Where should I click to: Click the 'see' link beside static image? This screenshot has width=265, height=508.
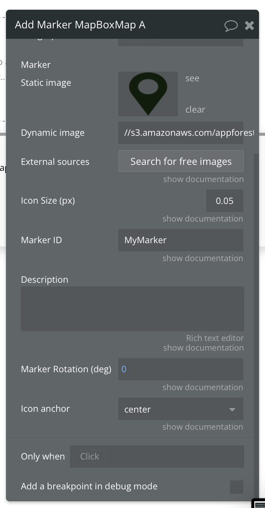pos(192,78)
